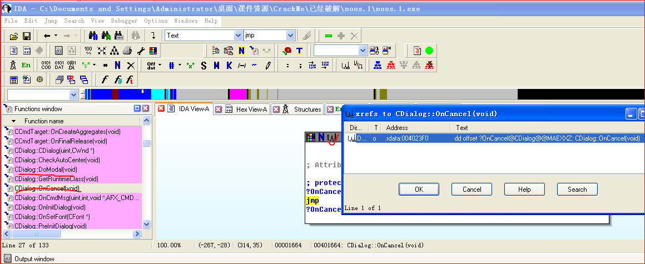645x264 pixels.
Task: Convert to data with 0101 DAT icon
Action: [x=59, y=65]
